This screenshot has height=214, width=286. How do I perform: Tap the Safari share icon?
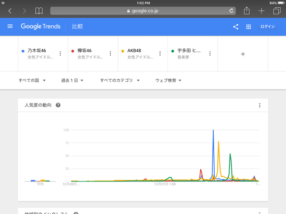[x=246, y=10]
